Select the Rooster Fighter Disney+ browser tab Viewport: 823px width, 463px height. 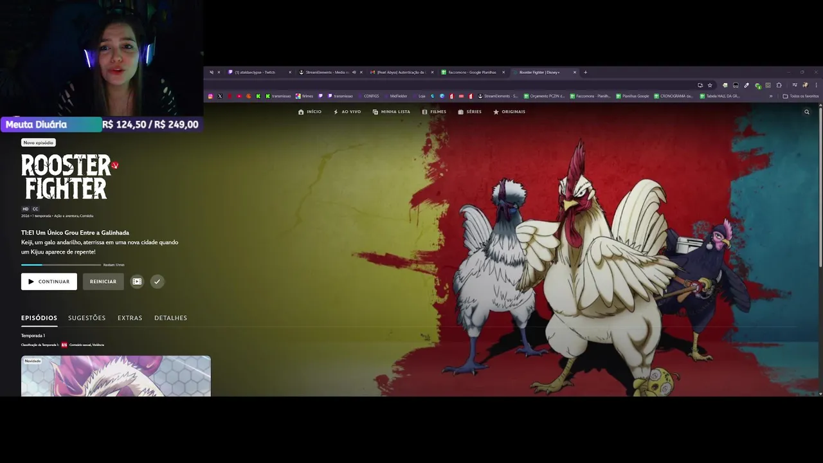pyautogui.click(x=543, y=73)
